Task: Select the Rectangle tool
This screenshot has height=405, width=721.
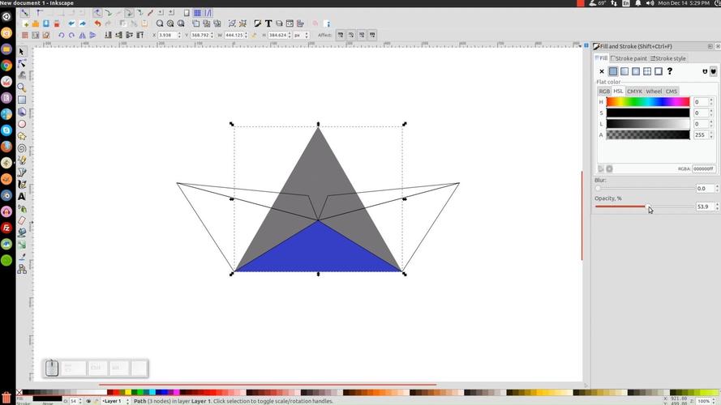Action: pyautogui.click(x=22, y=100)
